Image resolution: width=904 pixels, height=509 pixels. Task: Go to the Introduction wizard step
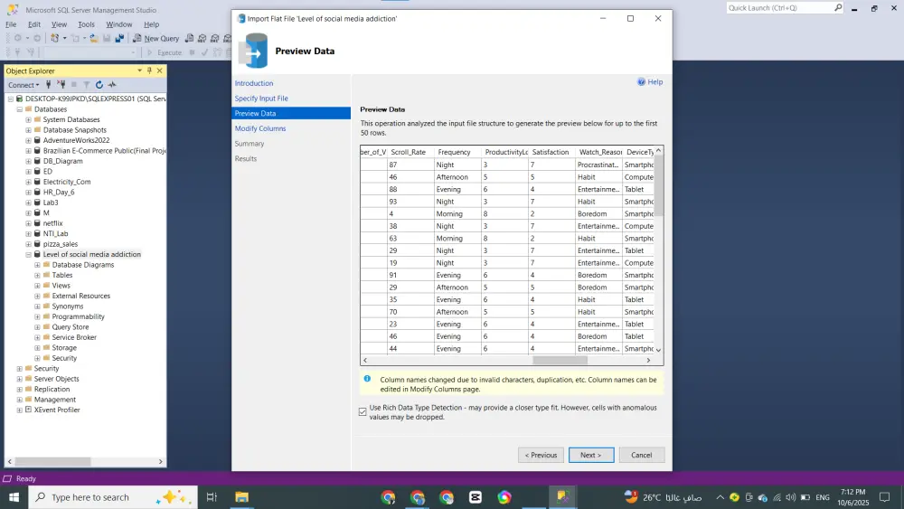tap(254, 83)
